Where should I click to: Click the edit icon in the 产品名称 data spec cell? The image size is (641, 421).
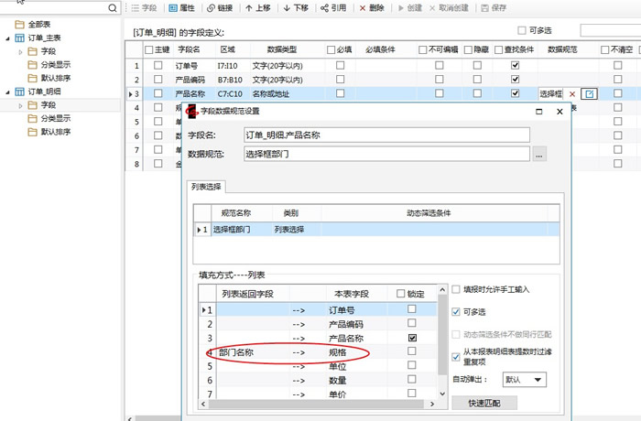(x=590, y=94)
